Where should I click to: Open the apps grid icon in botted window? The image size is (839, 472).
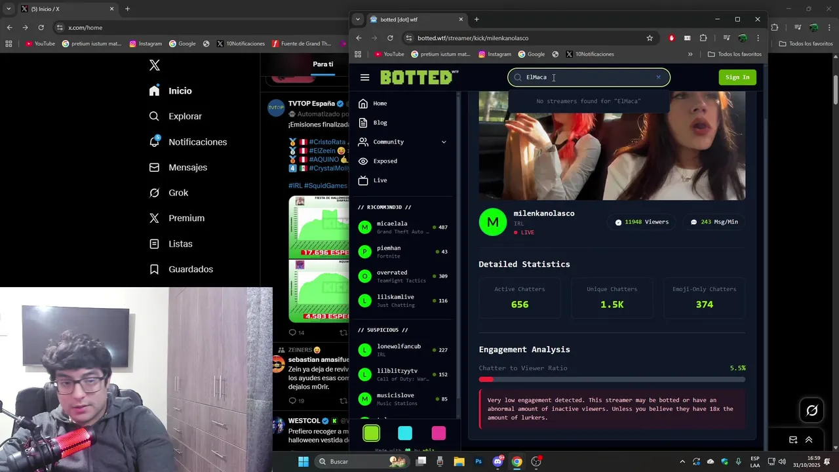[x=358, y=54]
